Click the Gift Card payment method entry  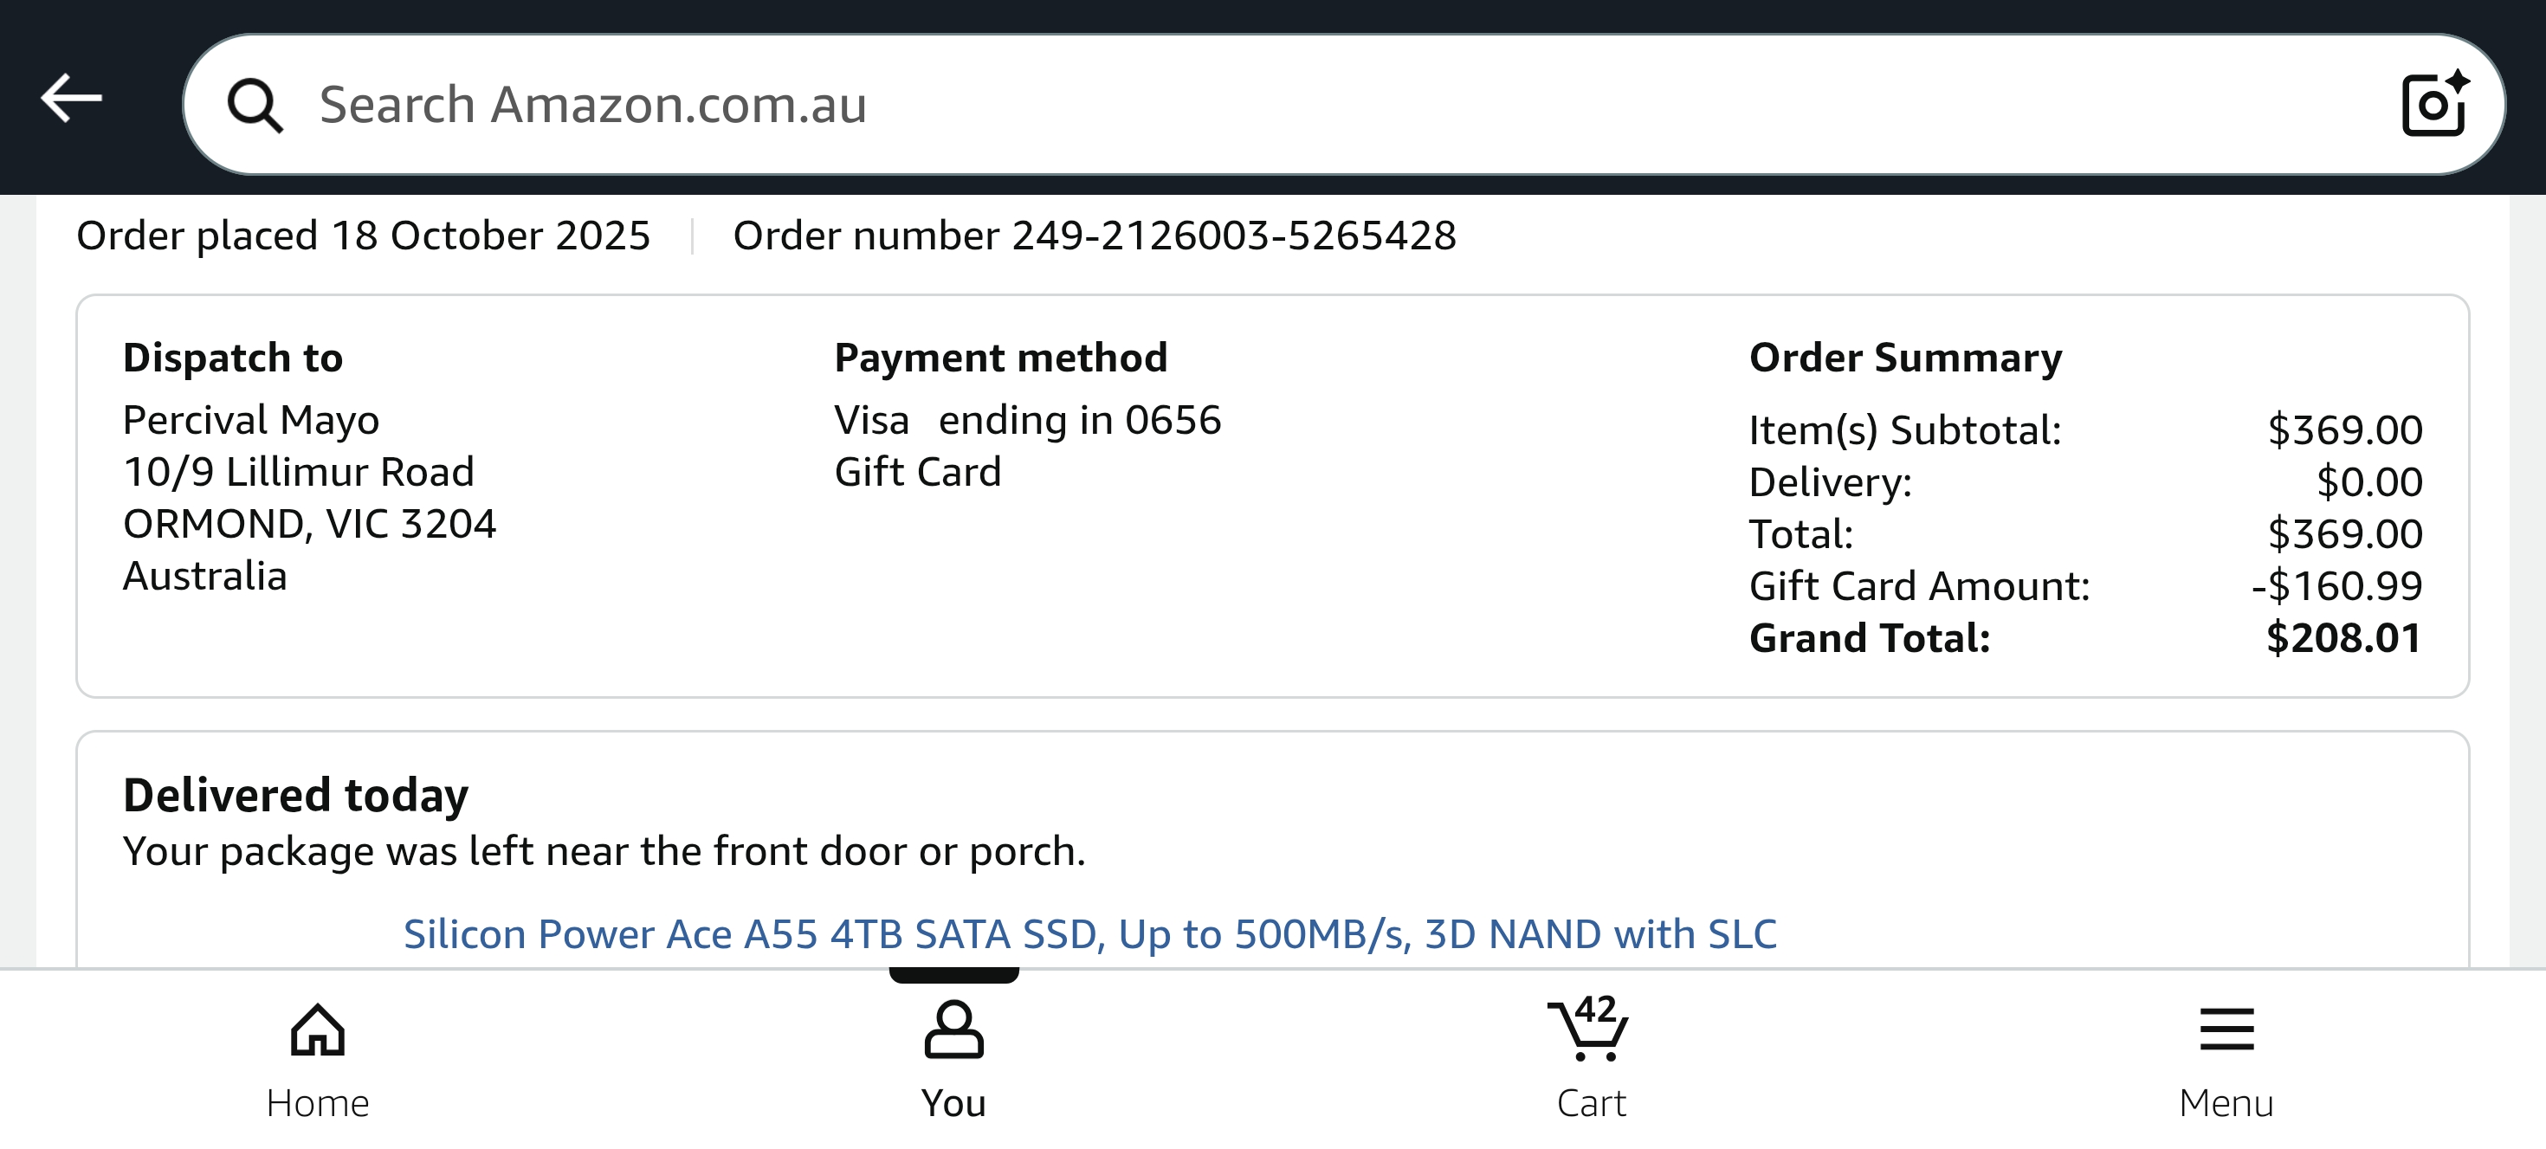coord(917,472)
